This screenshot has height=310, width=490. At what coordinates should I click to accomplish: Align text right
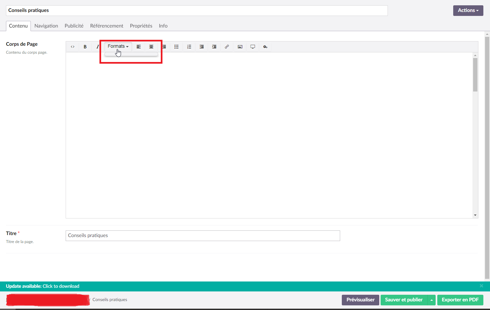tap(164, 47)
